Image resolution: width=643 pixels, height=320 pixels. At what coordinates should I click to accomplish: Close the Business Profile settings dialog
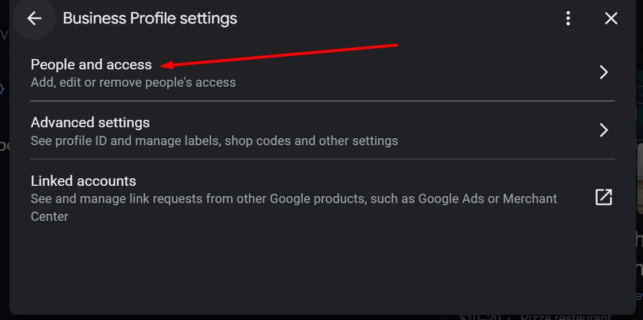pyautogui.click(x=611, y=18)
